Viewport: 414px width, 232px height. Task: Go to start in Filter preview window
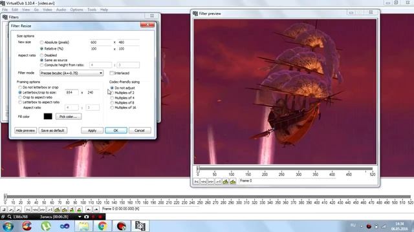coord(197,182)
